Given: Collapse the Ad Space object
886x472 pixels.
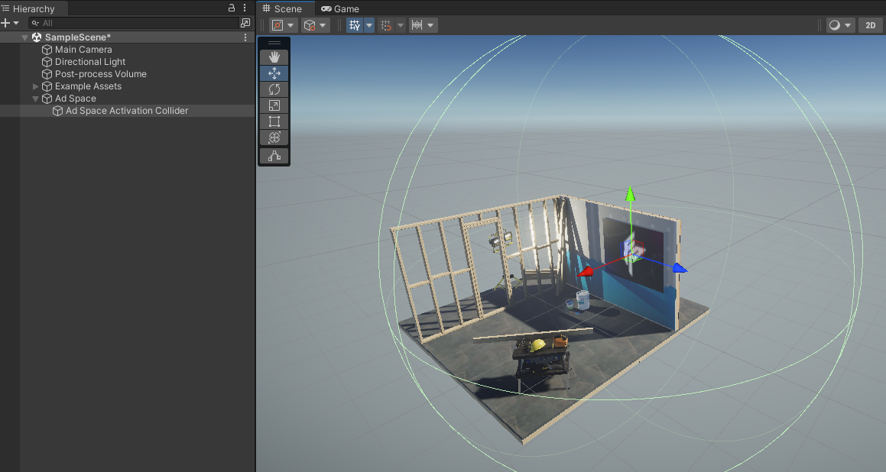Looking at the screenshot, I should 36,99.
